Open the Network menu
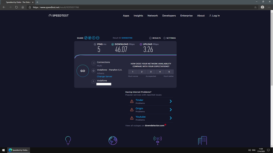 click(153, 16)
